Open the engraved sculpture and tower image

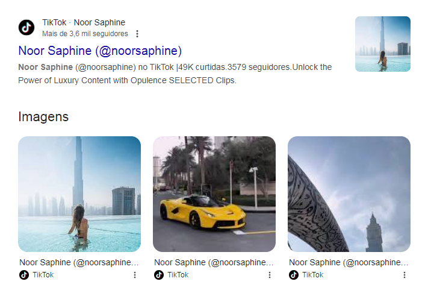(349, 194)
